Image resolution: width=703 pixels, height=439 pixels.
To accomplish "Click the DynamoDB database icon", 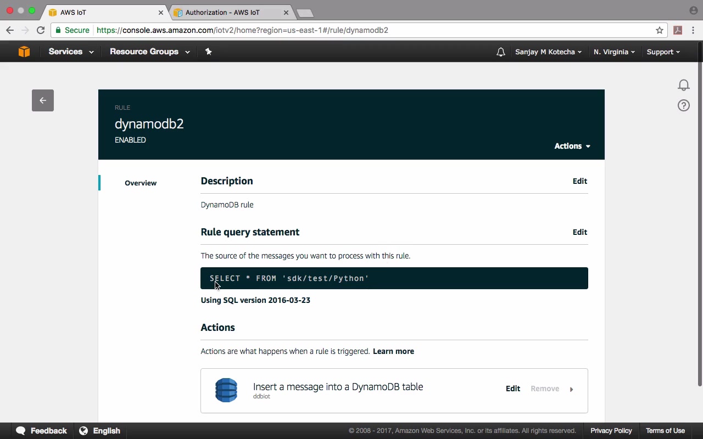I will [226, 390].
